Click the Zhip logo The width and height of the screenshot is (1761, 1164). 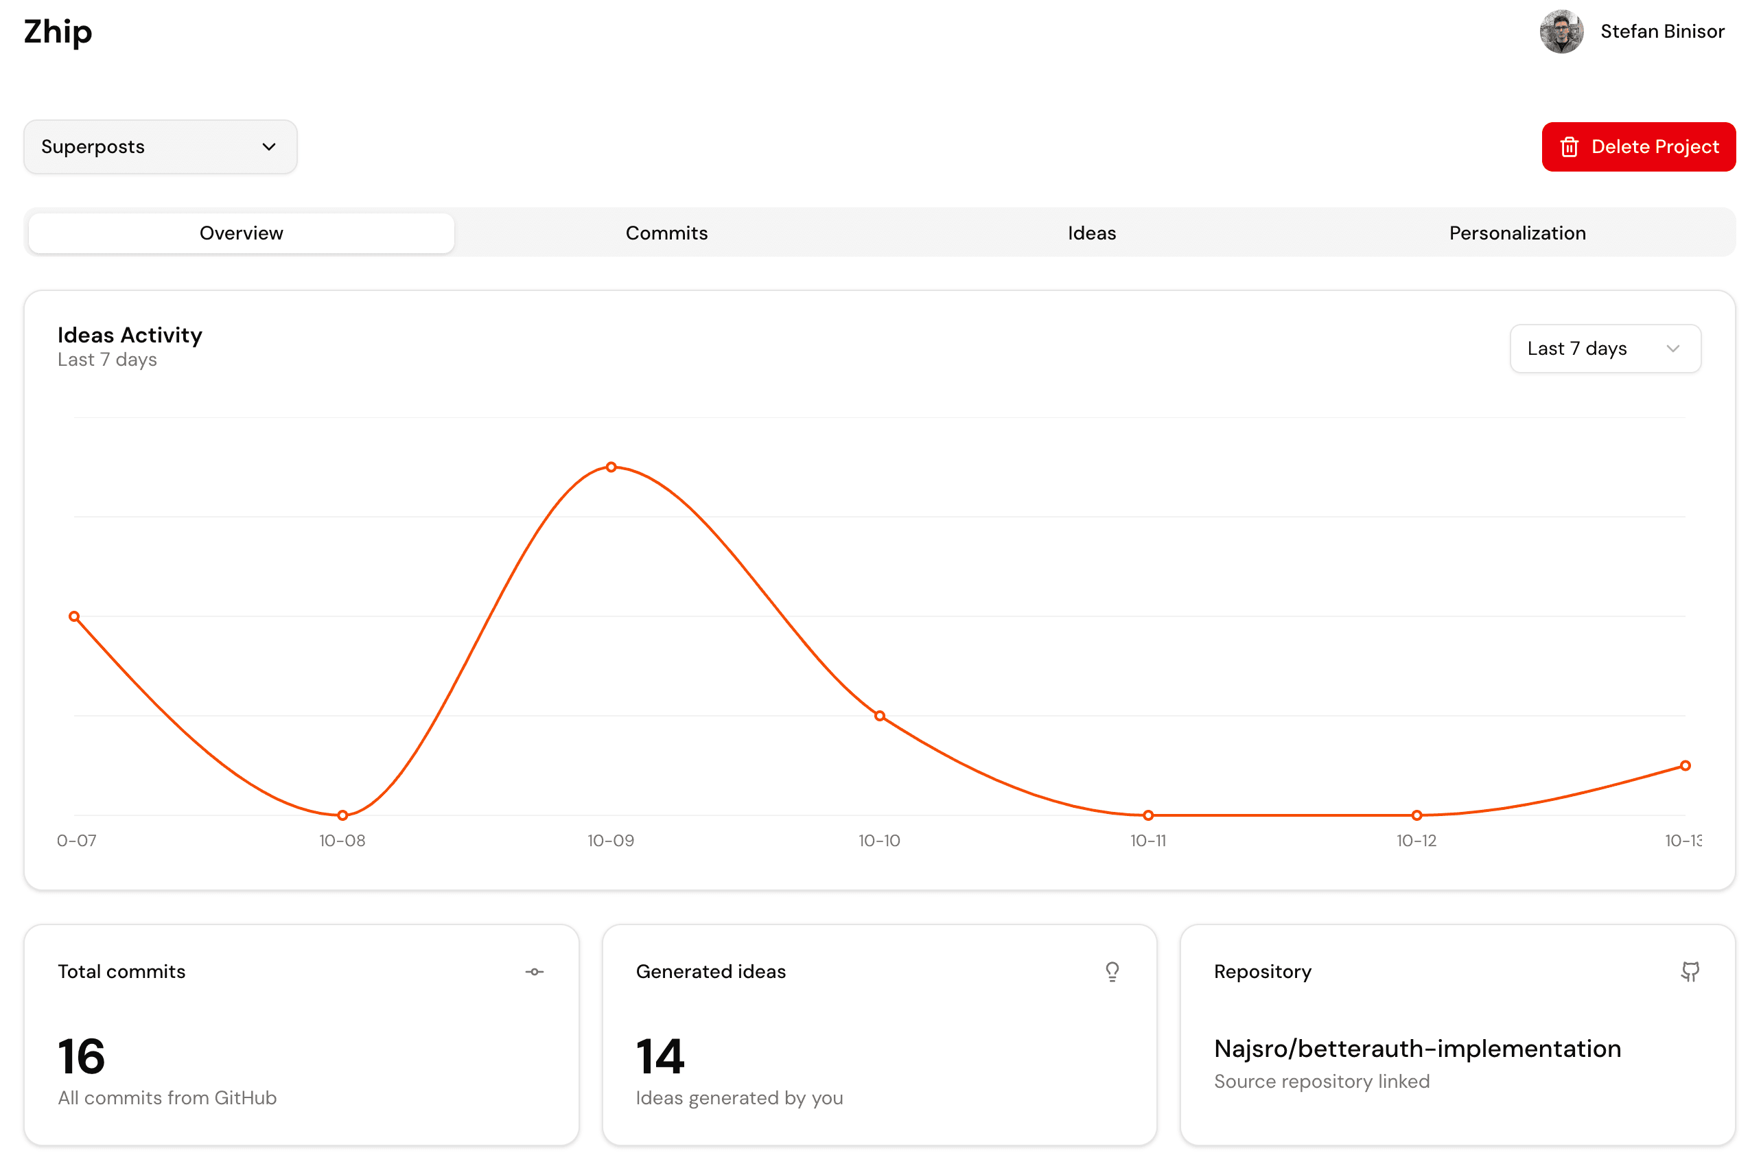[x=58, y=32]
